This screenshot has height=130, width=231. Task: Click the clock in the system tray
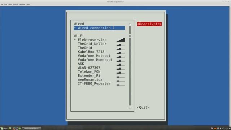click(226, 129)
